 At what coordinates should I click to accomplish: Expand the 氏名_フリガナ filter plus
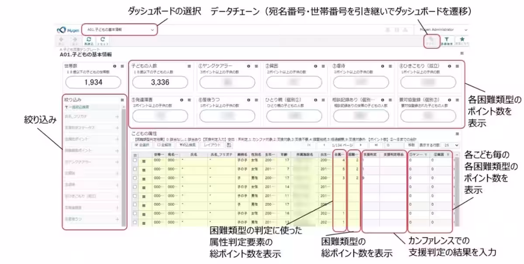pos(117,116)
